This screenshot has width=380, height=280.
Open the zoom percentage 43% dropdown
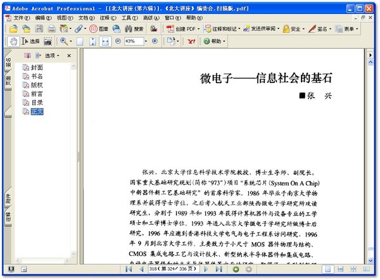click(145, 41)
